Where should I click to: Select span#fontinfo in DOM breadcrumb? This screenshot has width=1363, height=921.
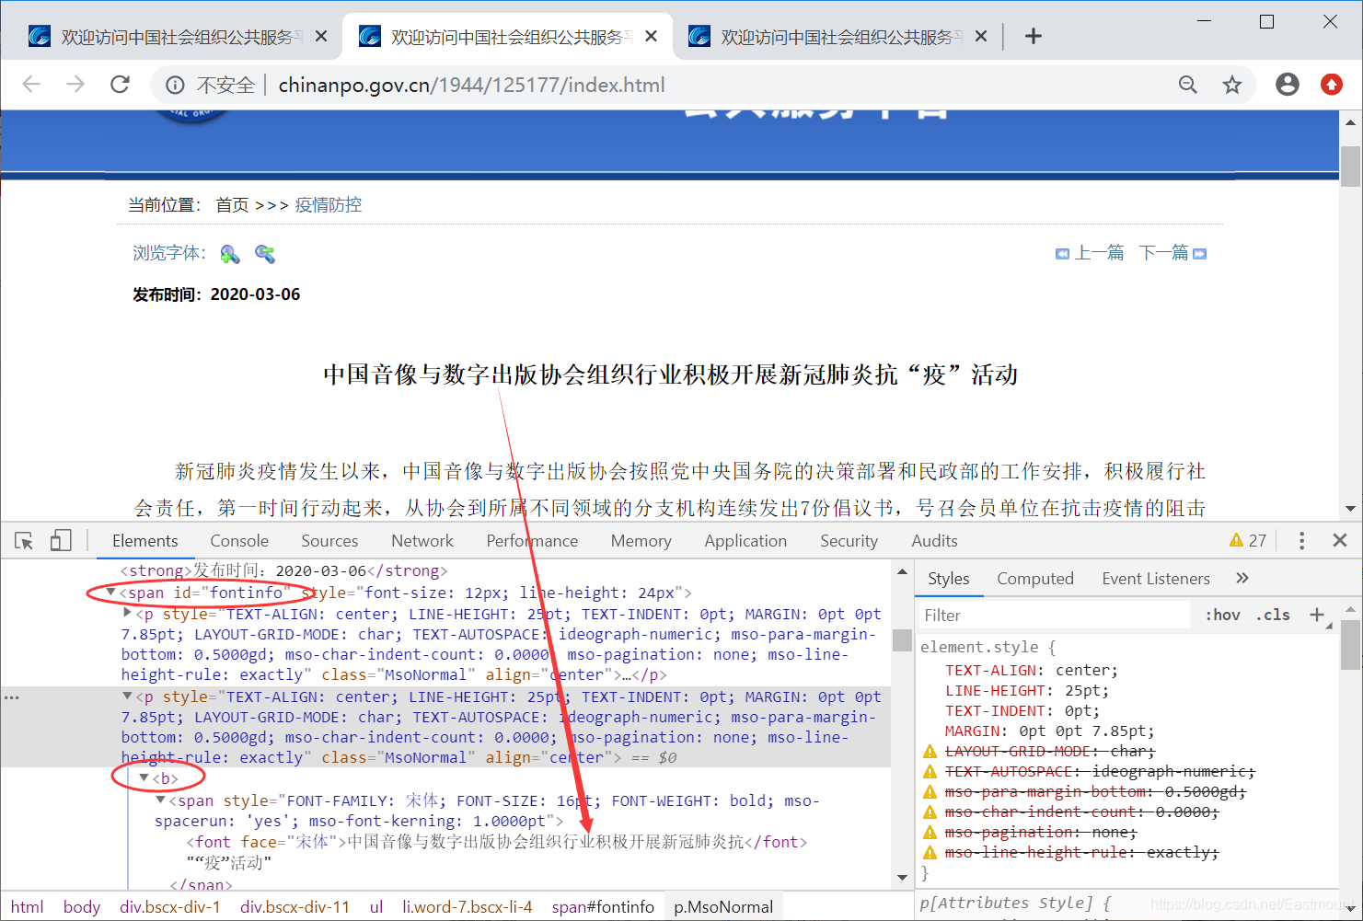[603, 907]
